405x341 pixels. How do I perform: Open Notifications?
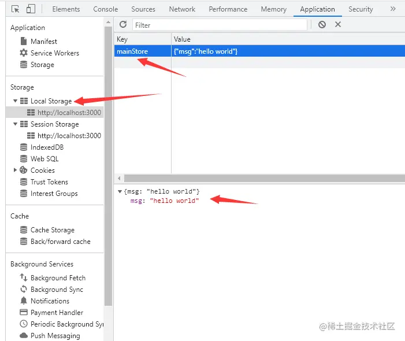[50, 301]
